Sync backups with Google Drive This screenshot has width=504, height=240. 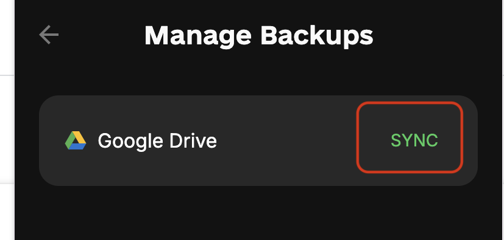pyautogui.click(x=414, y=140)
